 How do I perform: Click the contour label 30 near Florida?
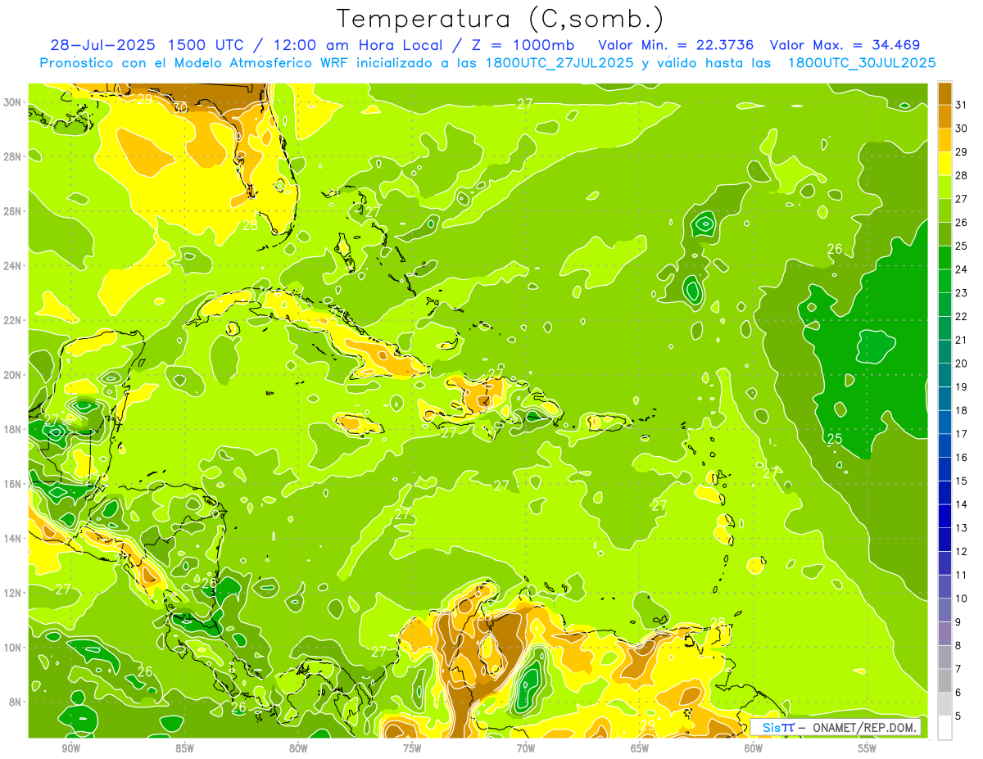[x=181, y=107]
